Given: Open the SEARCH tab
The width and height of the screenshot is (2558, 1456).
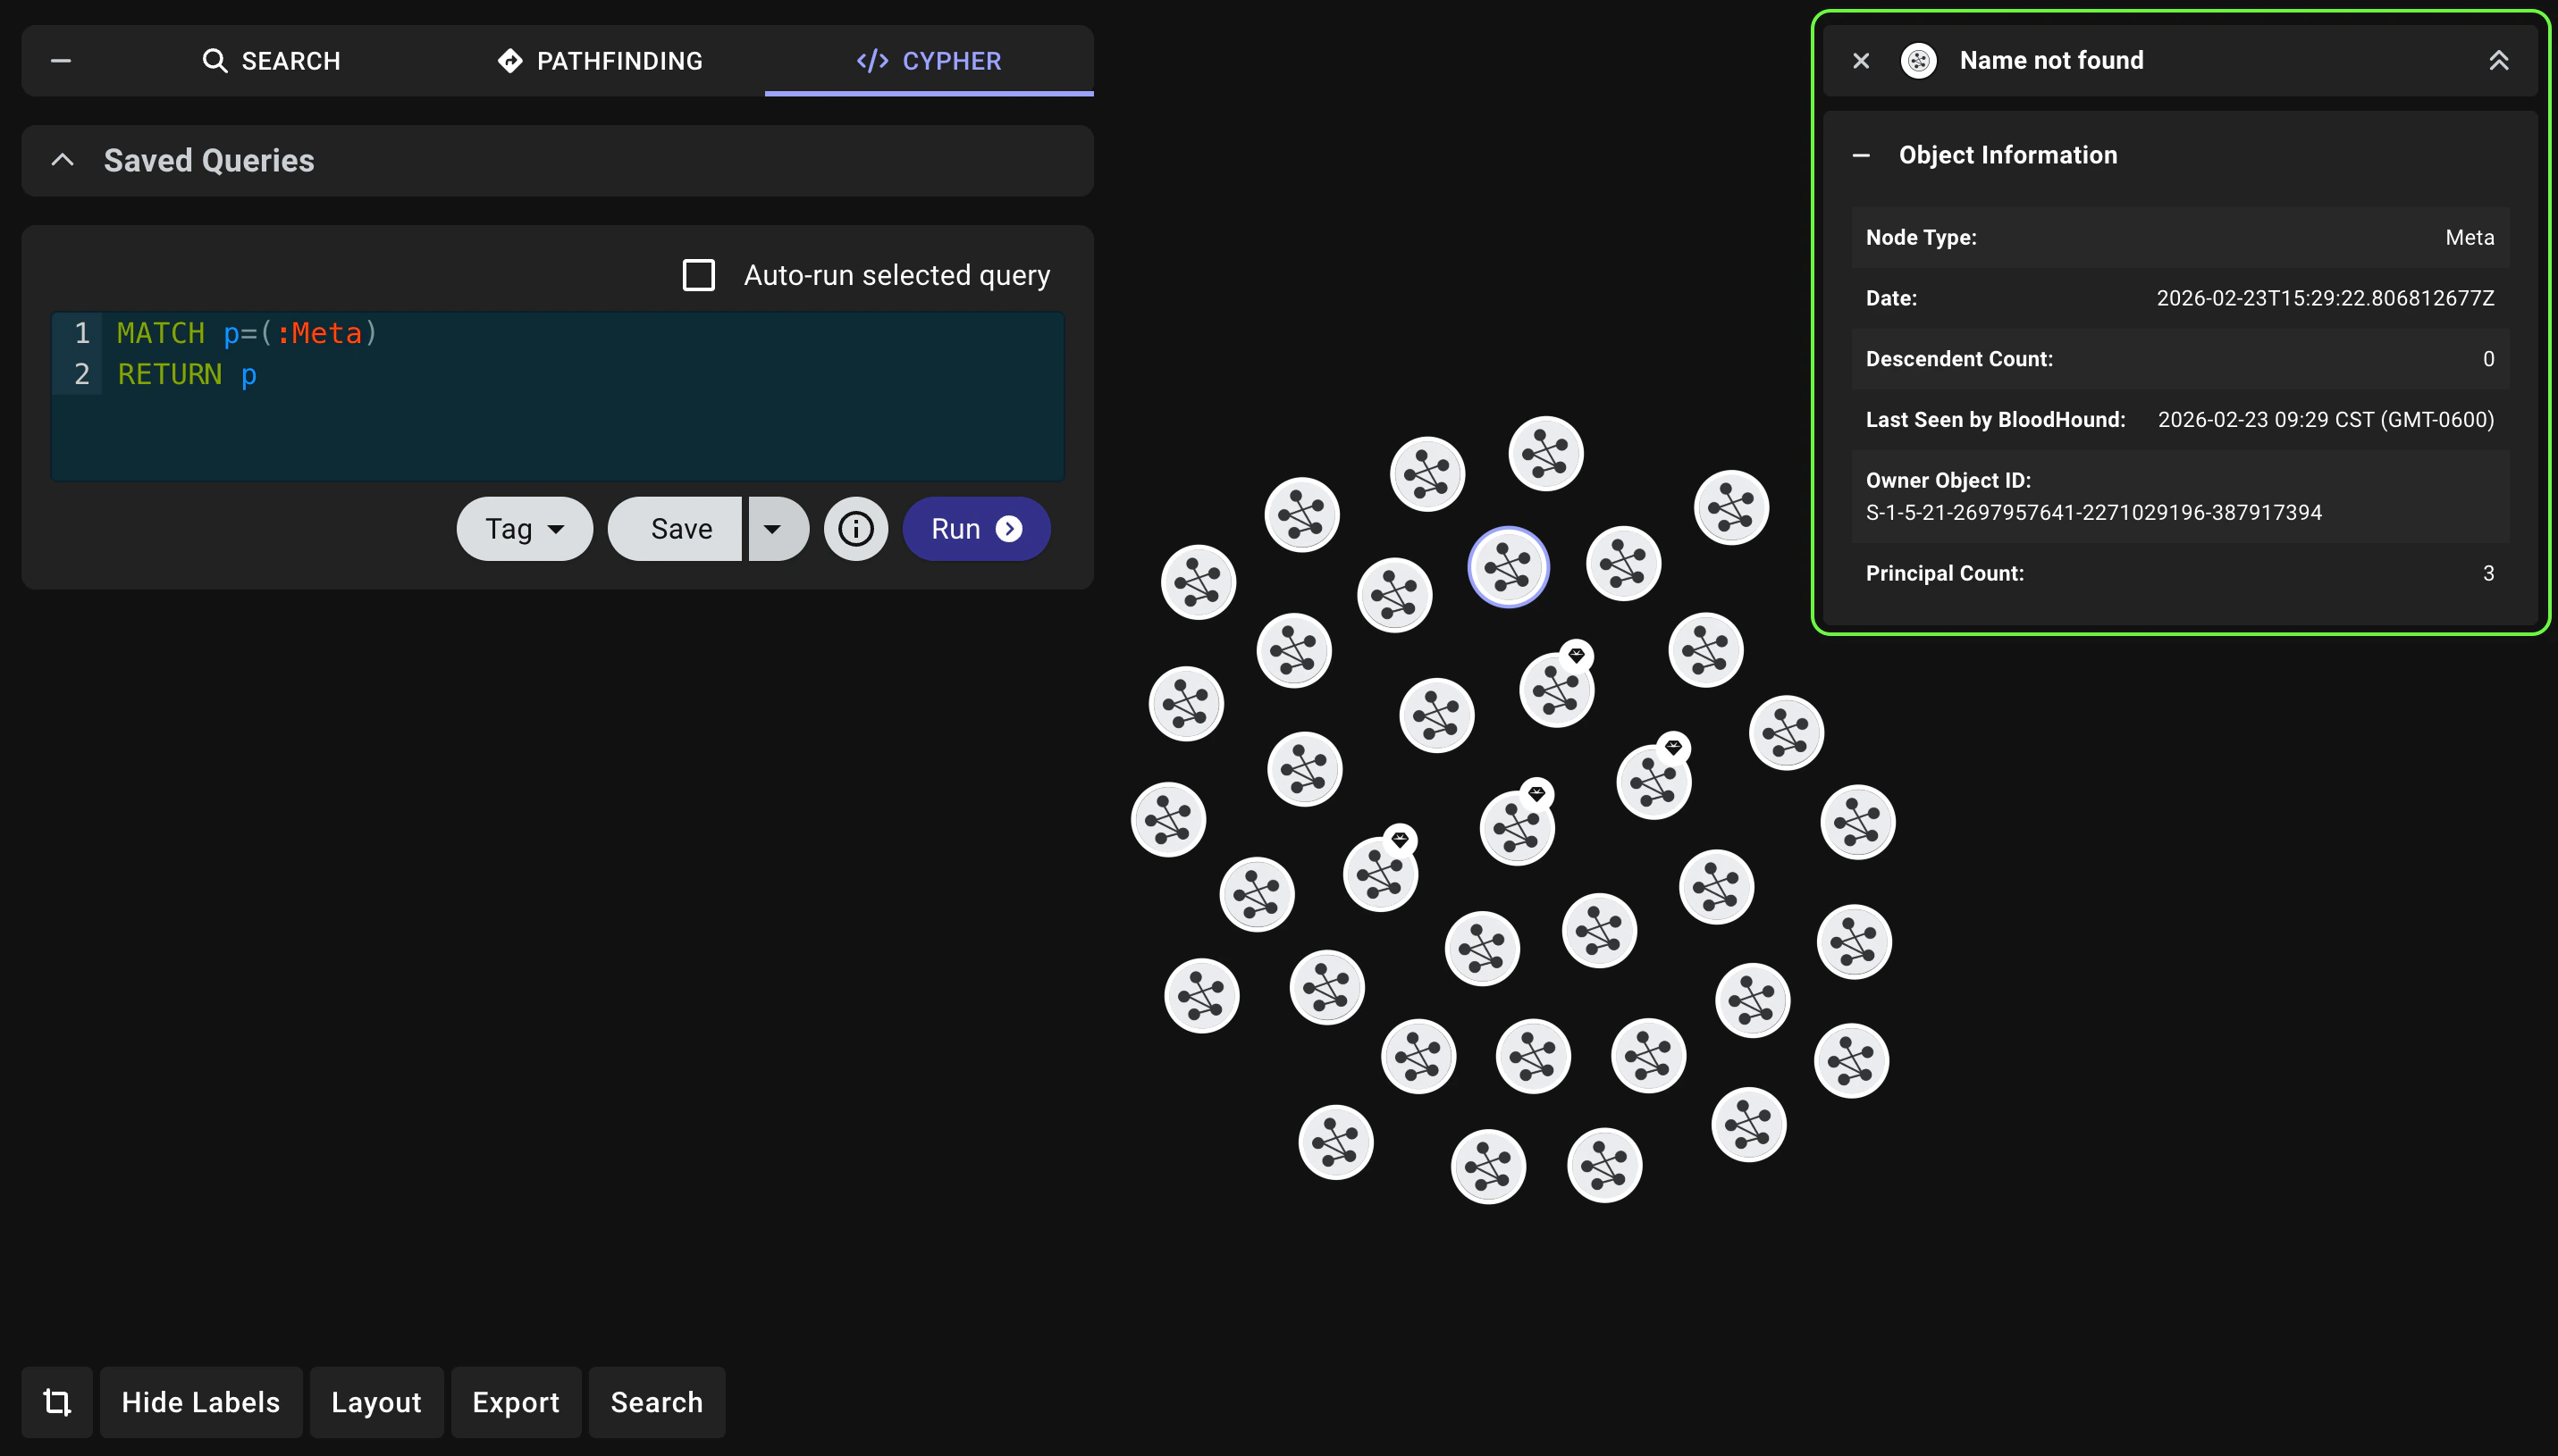Looking at the screenshot, I should click(271, 61).
